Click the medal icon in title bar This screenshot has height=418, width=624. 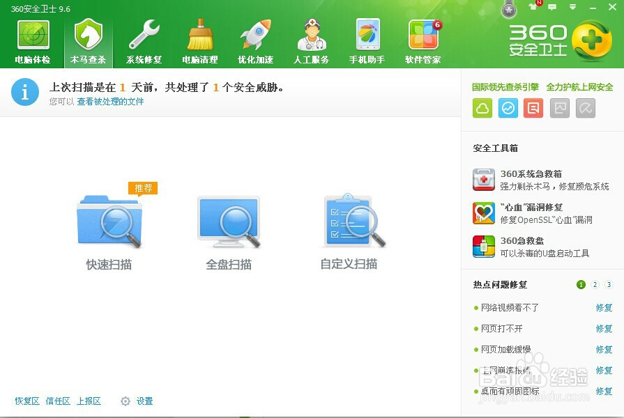pos(509,9)
